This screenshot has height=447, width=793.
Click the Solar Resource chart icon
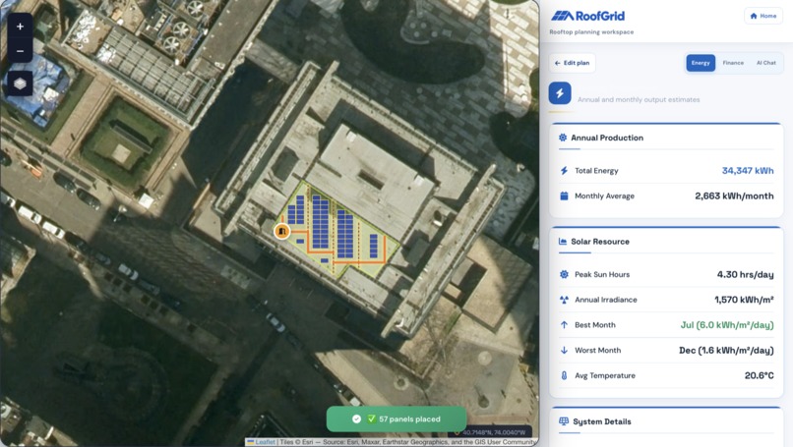click(x=563, y=242)
